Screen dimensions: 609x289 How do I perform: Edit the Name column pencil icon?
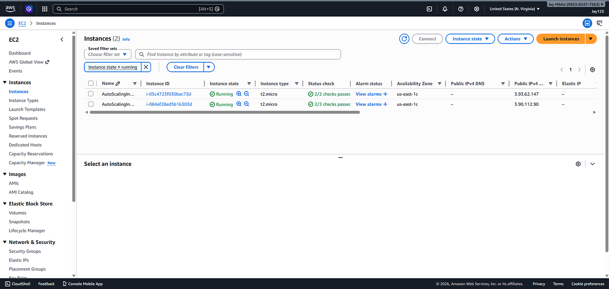point(118,84)
